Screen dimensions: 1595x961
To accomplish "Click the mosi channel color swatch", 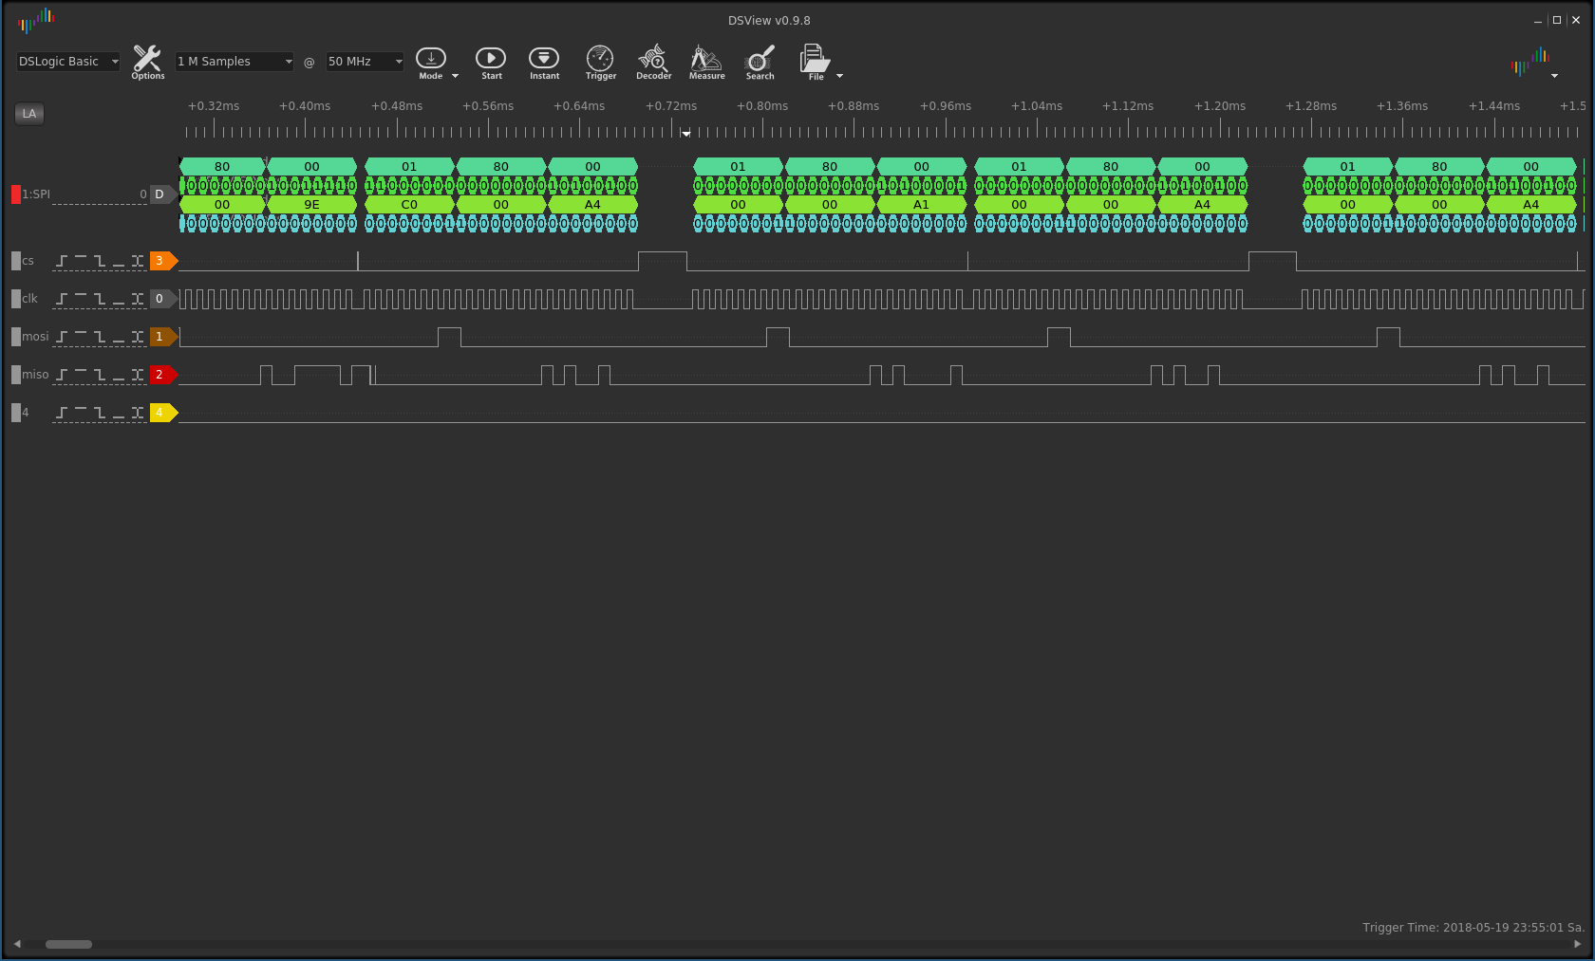I will tap(15, 337).
